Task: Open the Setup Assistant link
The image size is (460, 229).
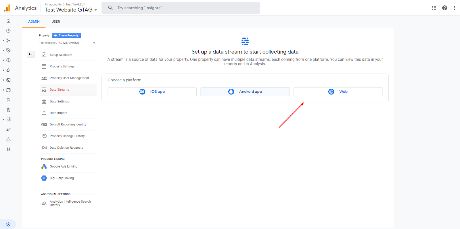Action: [61, 55]
